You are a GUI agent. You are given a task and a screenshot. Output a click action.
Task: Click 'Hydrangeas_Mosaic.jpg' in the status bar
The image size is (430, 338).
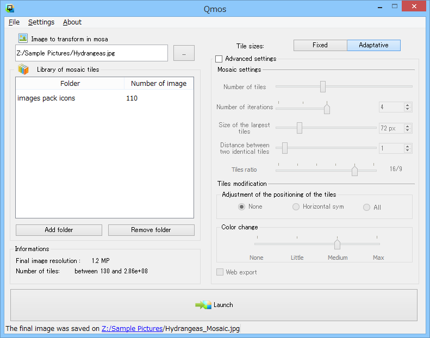[x=202, y=328]
